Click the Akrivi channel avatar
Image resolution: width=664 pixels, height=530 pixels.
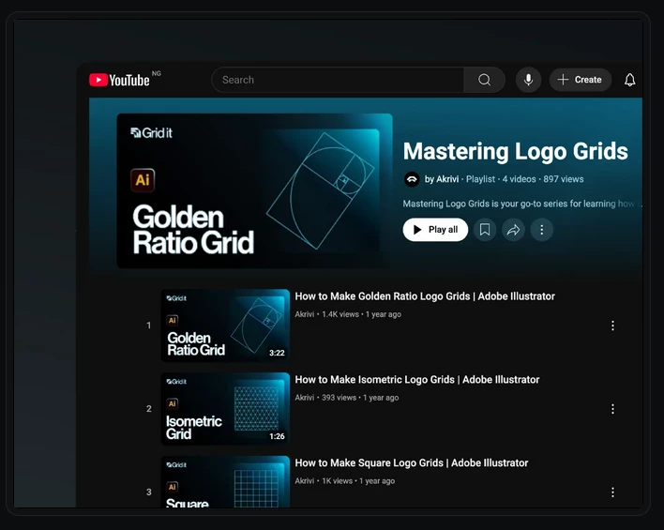(x=411, y=179)
